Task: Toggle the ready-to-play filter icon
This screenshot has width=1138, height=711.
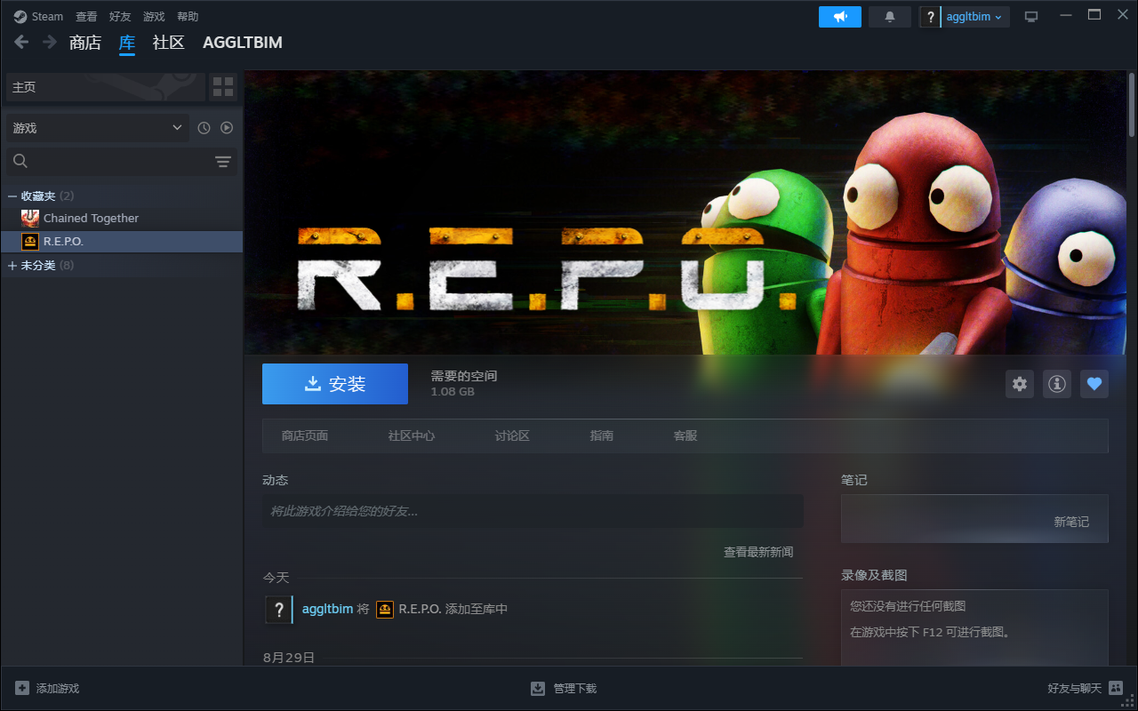Action: [x=227, y=128]
